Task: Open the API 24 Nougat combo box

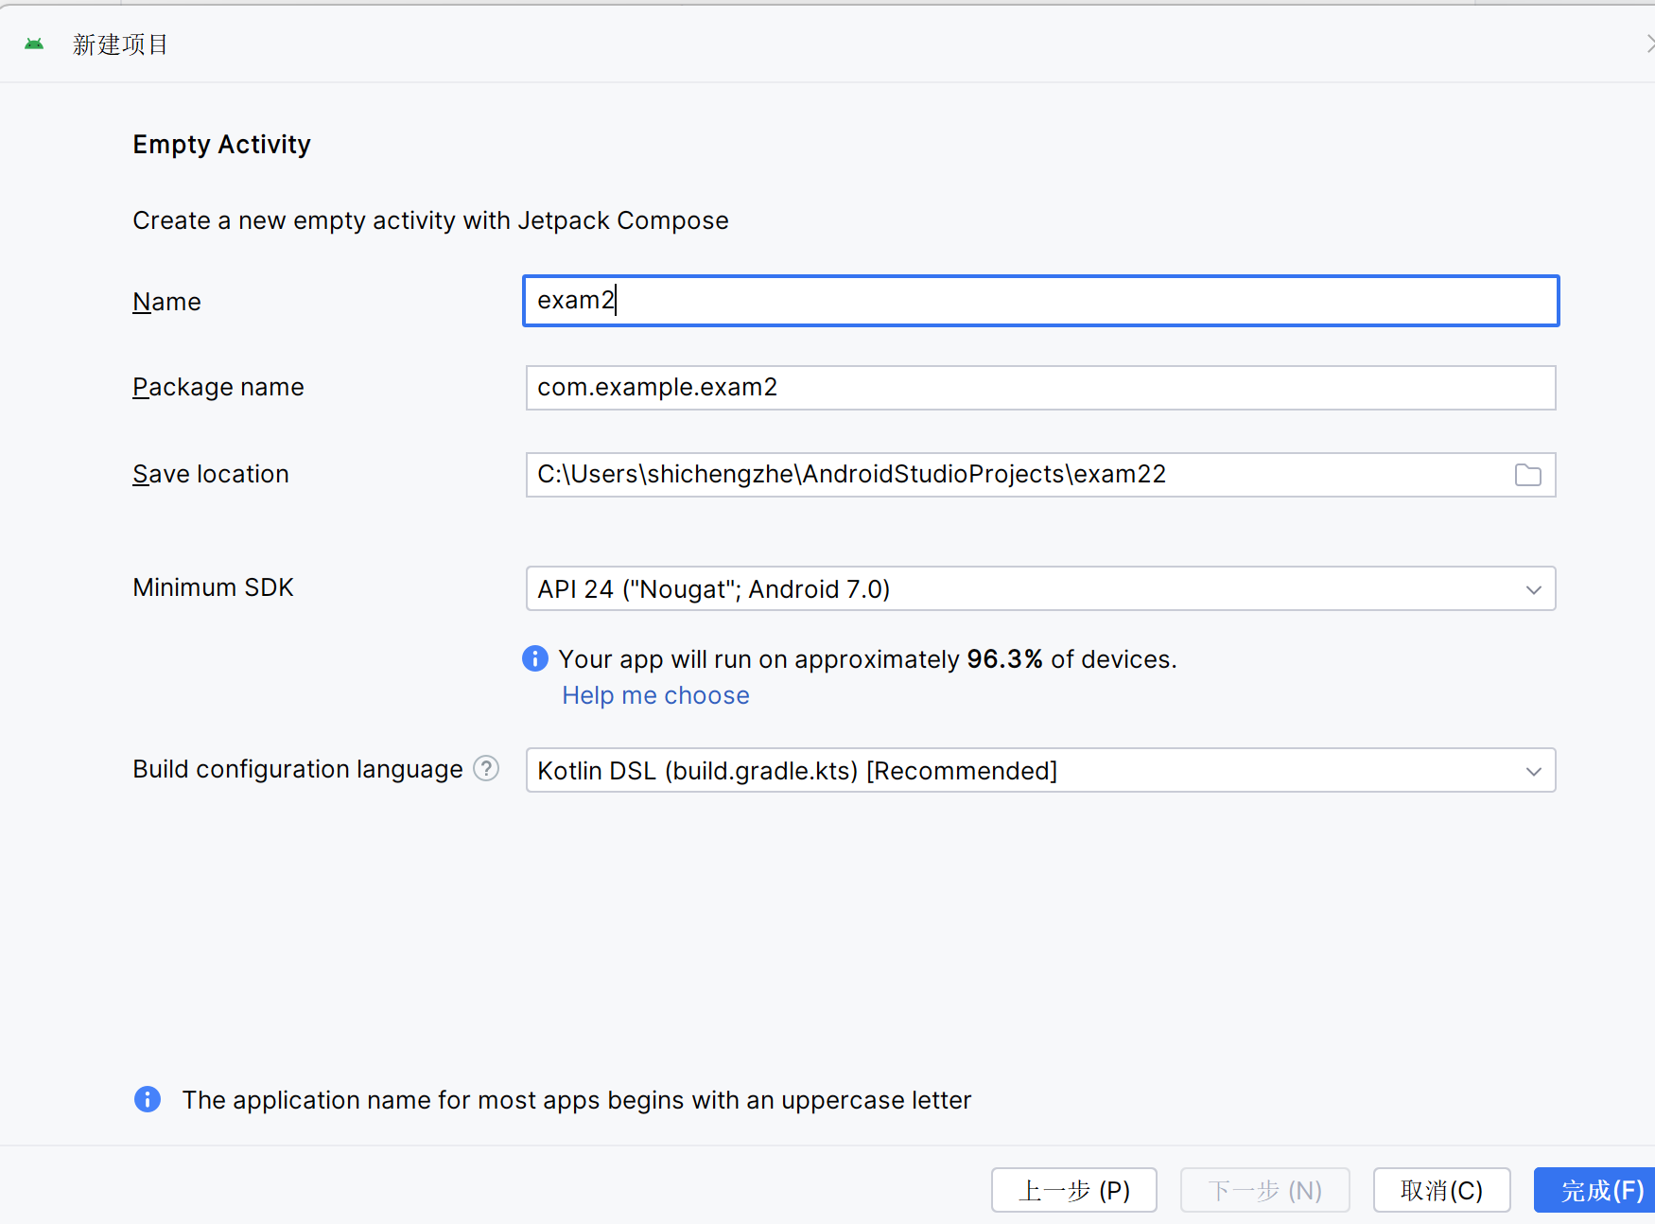Action: (x=1021, y=589)
